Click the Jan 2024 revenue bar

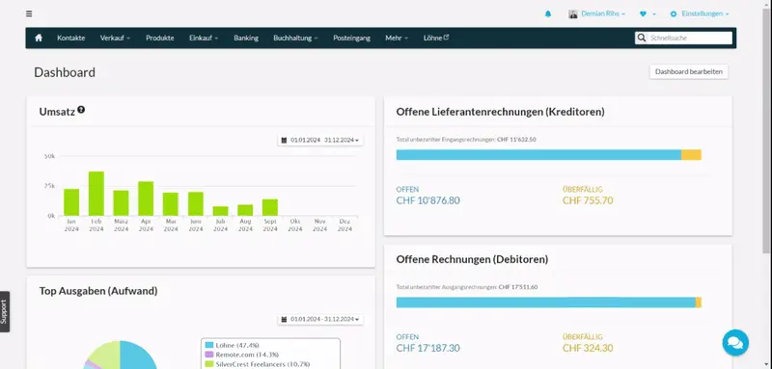(x=71, y=202)
